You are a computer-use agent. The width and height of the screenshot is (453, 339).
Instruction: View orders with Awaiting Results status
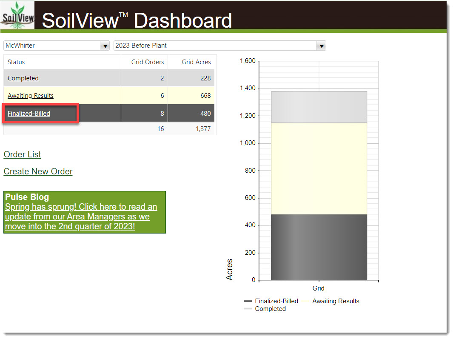[30, 95]
